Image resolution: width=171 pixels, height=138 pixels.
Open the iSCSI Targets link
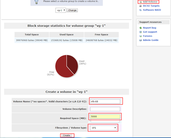tap(151, 6)
